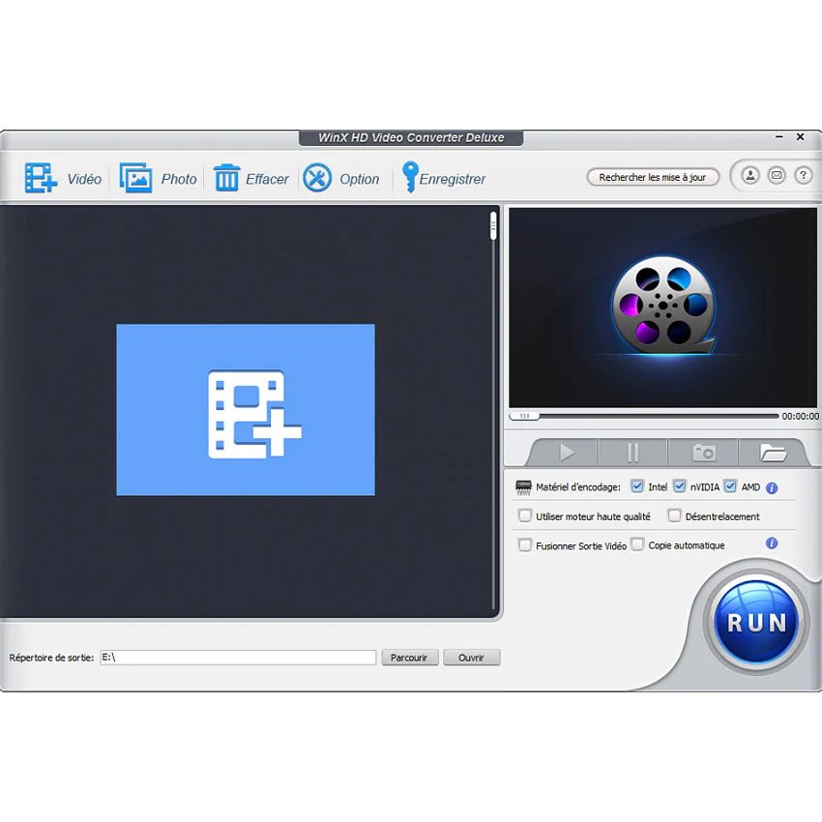Take a snapshot with camera icon
822x822 pixels.
[703, 453]
